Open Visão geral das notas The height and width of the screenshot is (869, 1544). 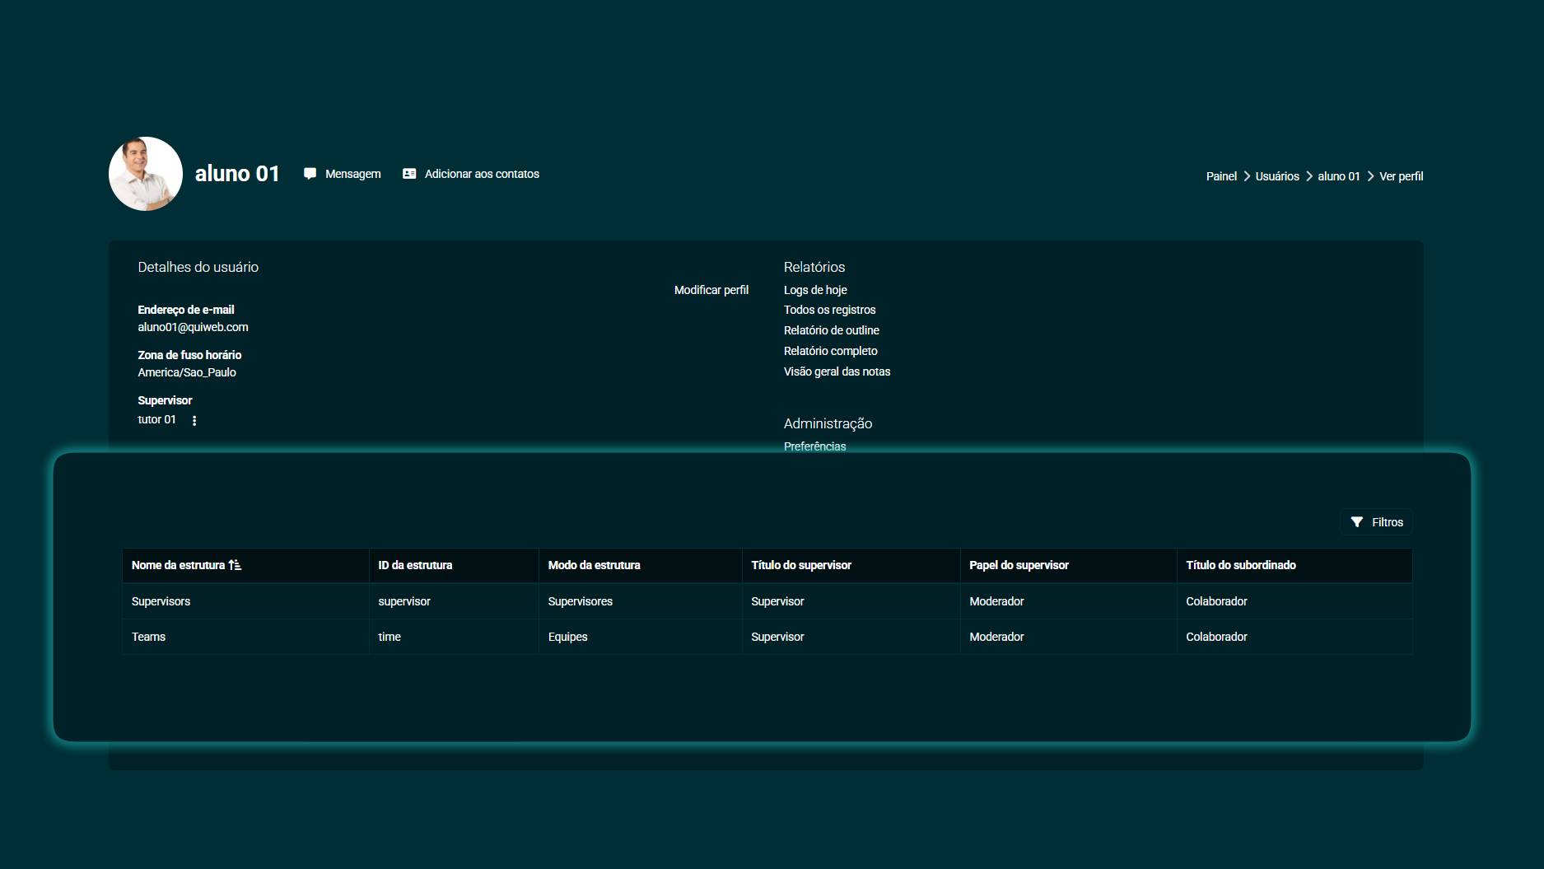(x=837, y=371)
